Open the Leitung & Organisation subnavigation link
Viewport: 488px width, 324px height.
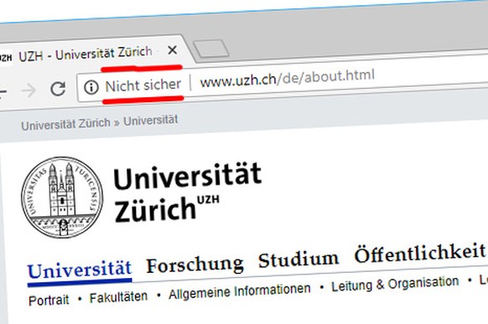[395, 284]
